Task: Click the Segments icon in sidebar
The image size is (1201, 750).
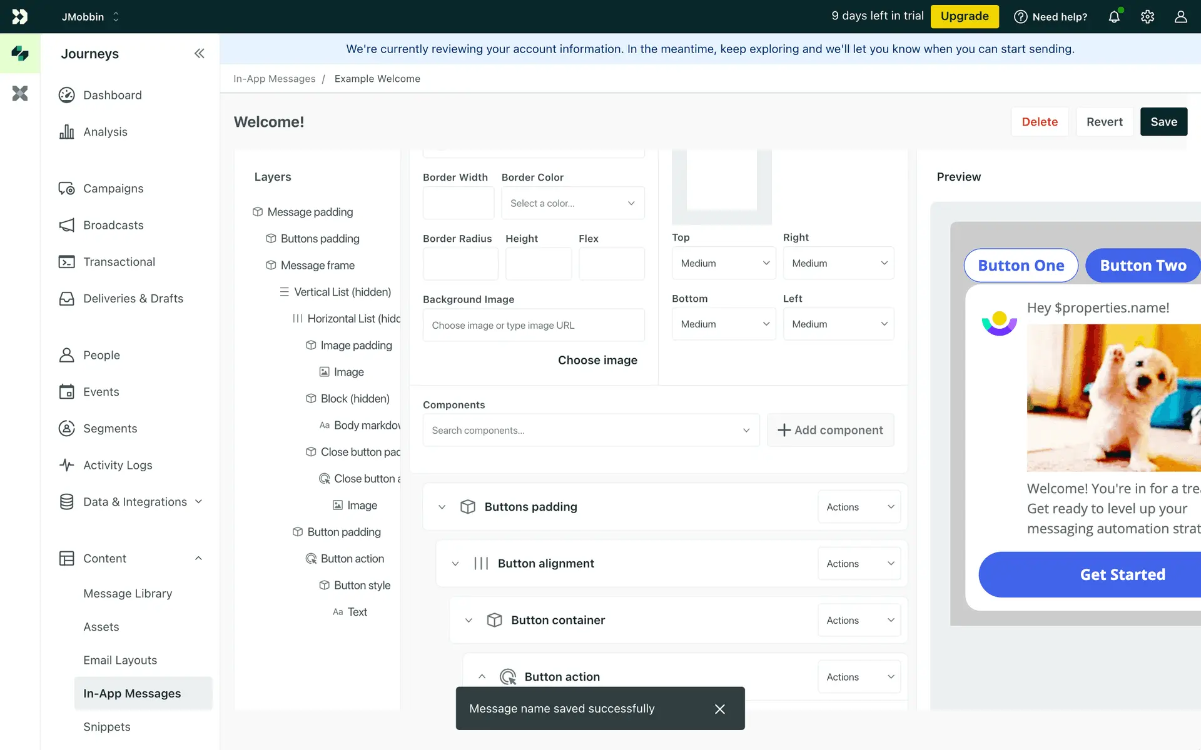Action: click(x=67, y=428)
